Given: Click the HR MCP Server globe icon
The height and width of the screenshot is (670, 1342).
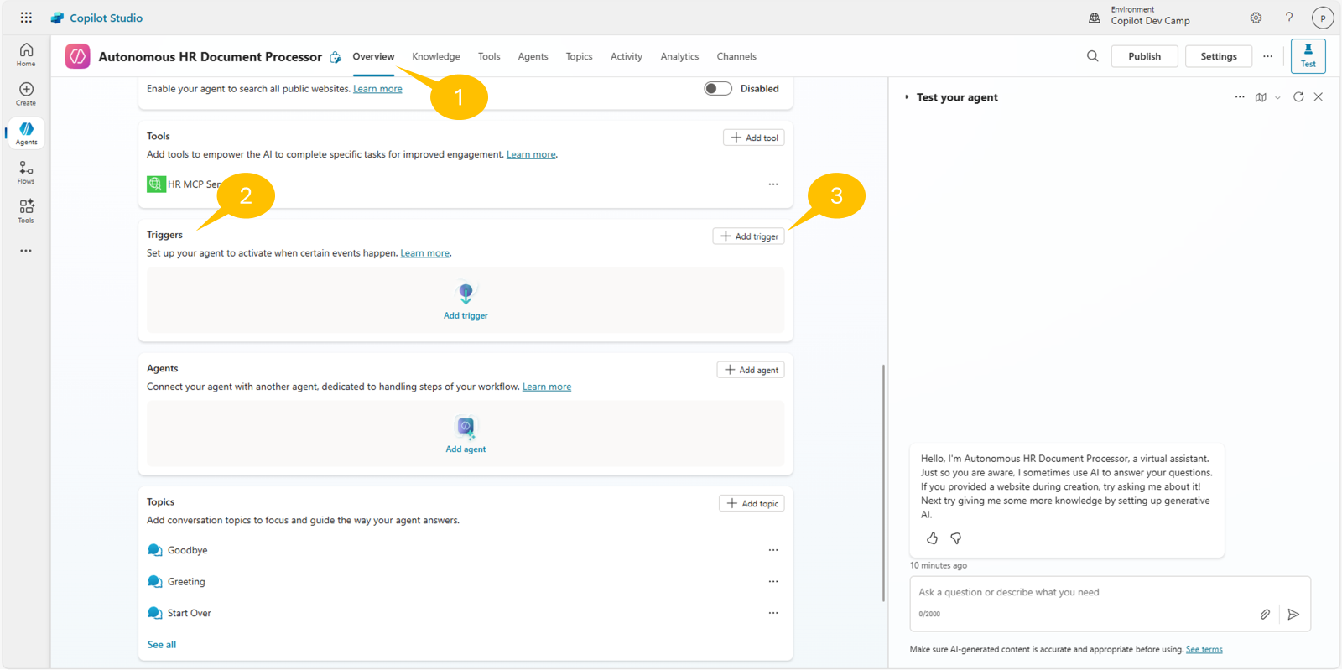Looking at the screenshot, I should tap(156, 184).
